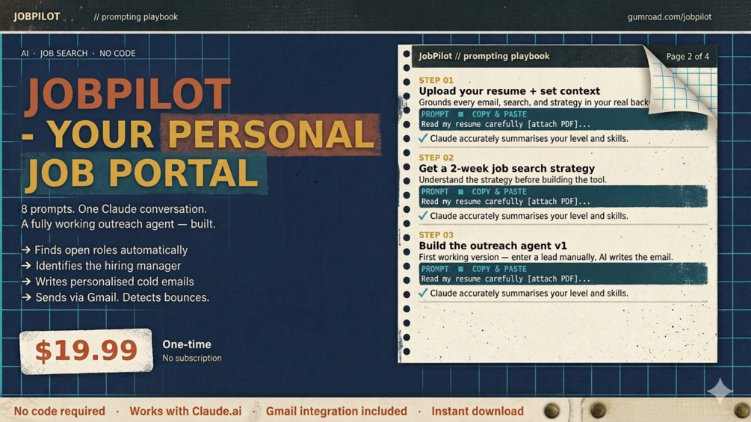Click 'No code required' in the bottom strip
The width and height of the screenshot is (751, 422).
point(59,411)
